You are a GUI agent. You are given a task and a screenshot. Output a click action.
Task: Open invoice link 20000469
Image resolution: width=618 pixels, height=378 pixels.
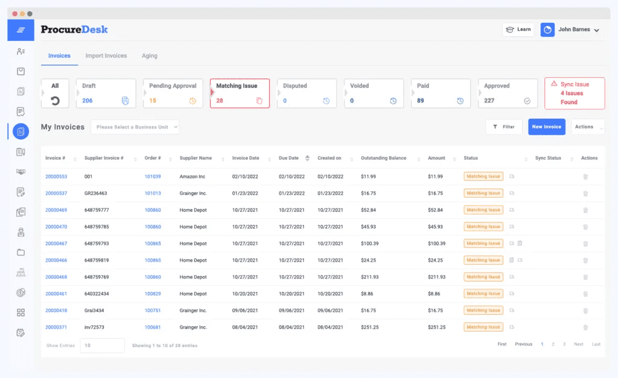click(x=56, y=210)
